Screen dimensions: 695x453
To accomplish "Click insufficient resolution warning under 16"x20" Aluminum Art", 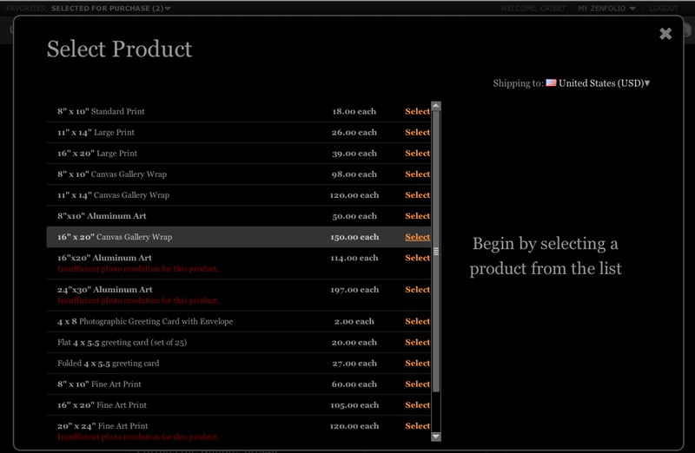I will [138, 269].
